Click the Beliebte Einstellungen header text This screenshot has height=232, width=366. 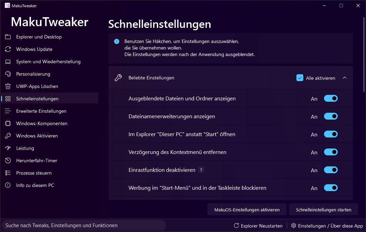[x=151, y=78]
